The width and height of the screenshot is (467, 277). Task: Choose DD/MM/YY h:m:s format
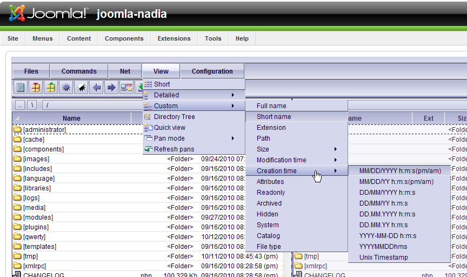pos(399,203)
